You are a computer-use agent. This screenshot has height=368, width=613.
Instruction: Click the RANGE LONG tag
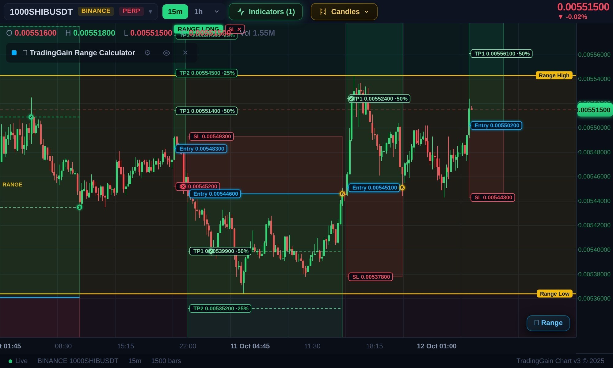click(x=198, y=29)
